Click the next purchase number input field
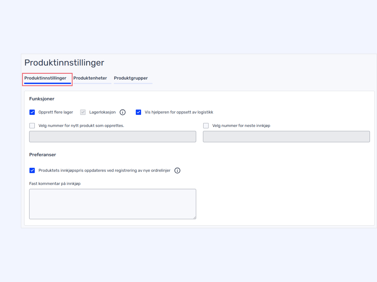The image size is (377, 282). (286, 137)
